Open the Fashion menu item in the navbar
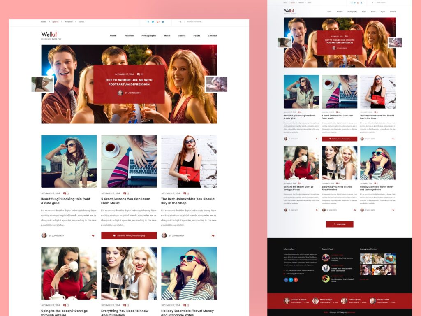This screenshot has width=421, height=316. tap(130, 36)
